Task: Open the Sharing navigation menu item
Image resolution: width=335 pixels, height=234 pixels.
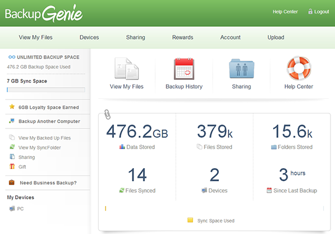Action: point(136,37)
